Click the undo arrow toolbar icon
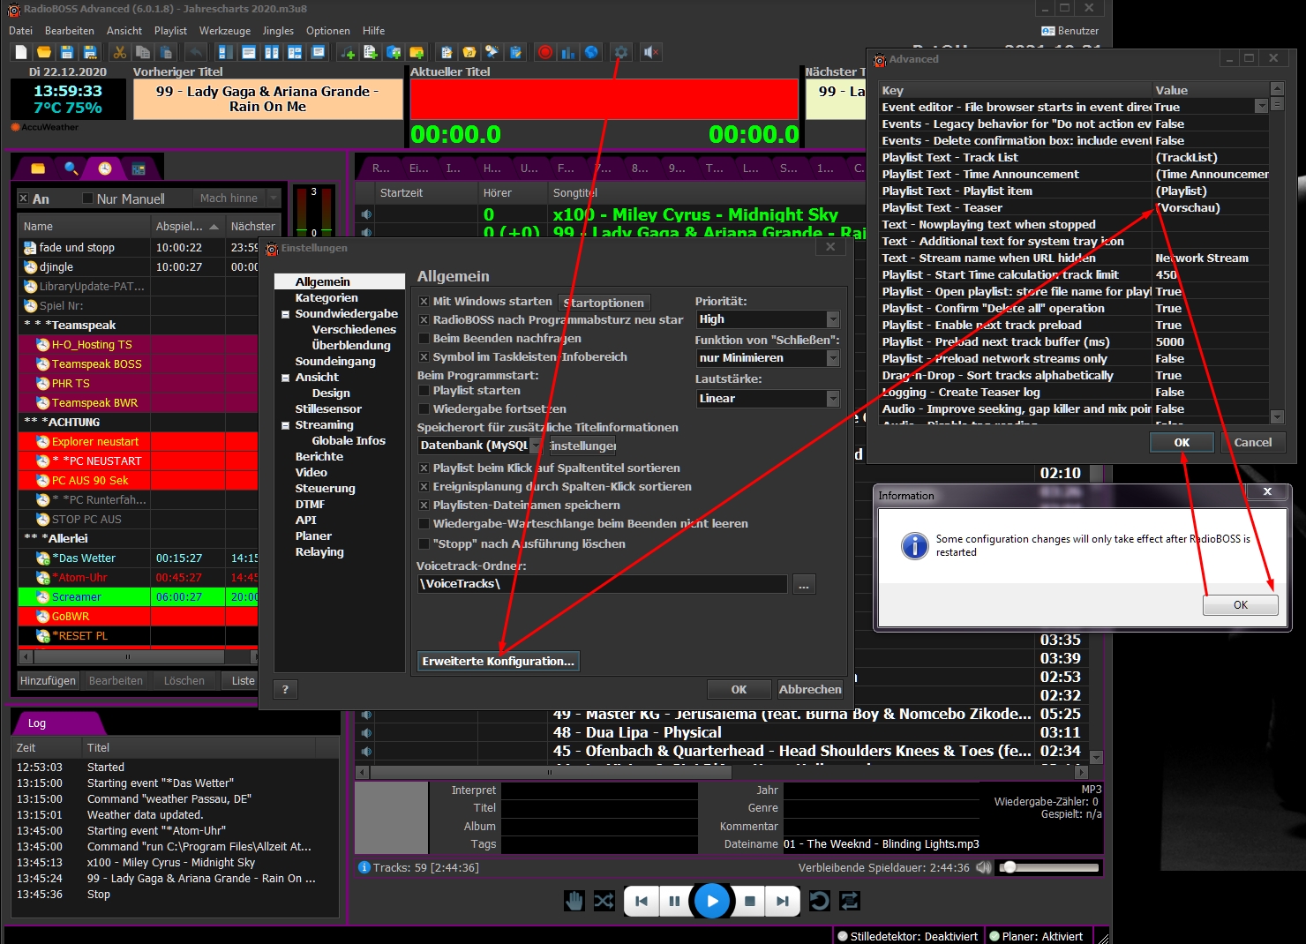 click(196, 53)
